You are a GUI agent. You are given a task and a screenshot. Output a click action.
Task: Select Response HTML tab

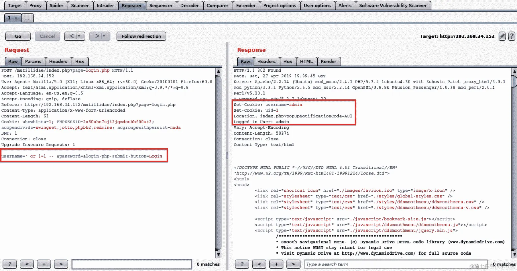[306, 61]
